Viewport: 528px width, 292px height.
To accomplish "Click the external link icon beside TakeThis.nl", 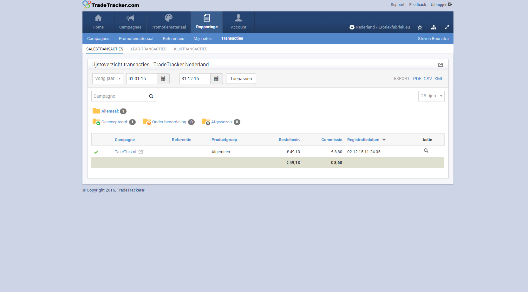I will (x=141, y=152).
